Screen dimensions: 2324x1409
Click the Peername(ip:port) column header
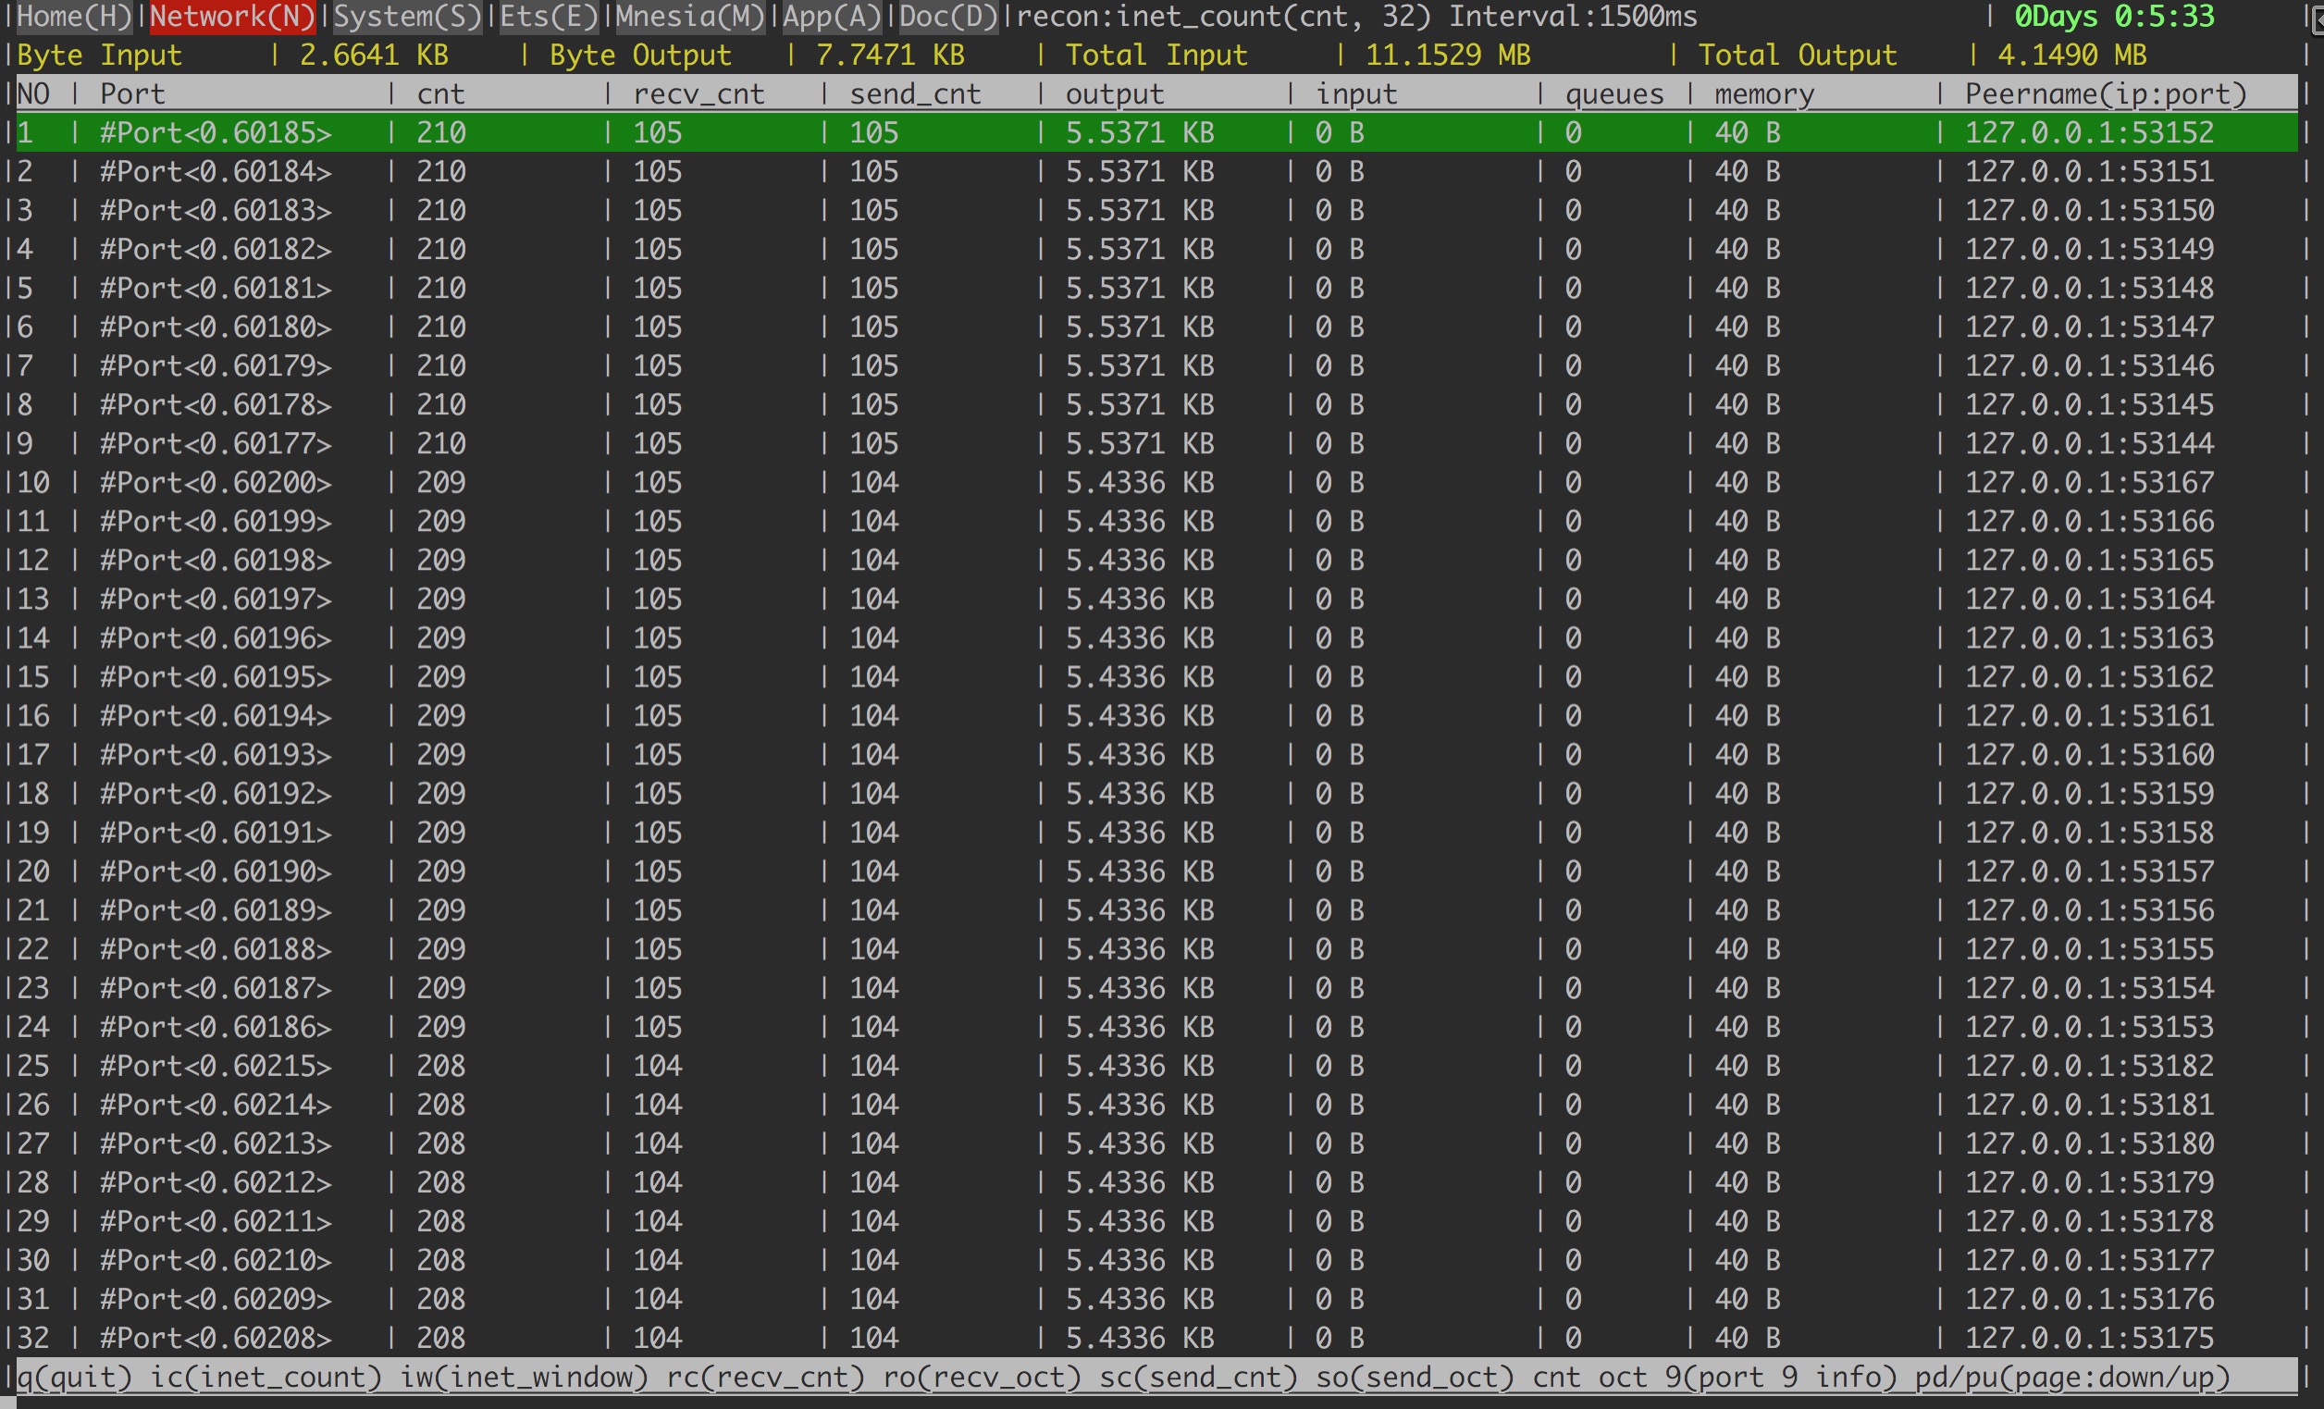pyautogui.click(x=2105, y=94)
